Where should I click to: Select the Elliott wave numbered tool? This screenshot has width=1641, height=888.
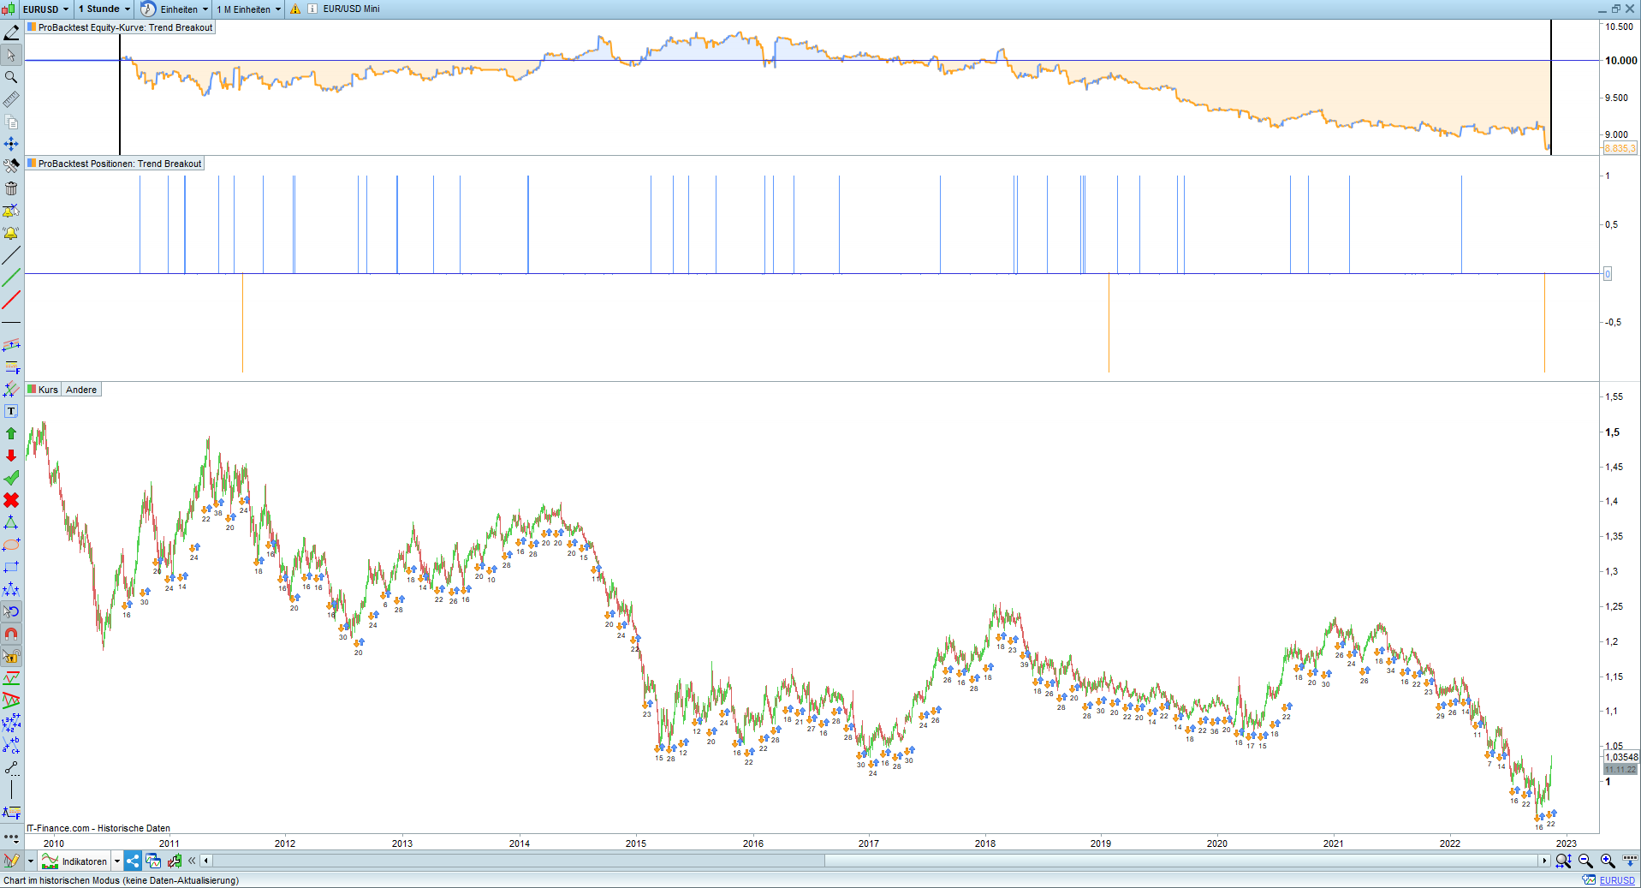[x=11, y=723]
